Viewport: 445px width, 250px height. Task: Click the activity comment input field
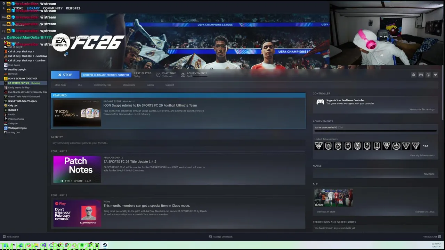178,143
